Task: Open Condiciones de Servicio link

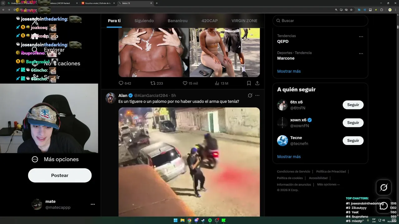Action: coord(293,171)
